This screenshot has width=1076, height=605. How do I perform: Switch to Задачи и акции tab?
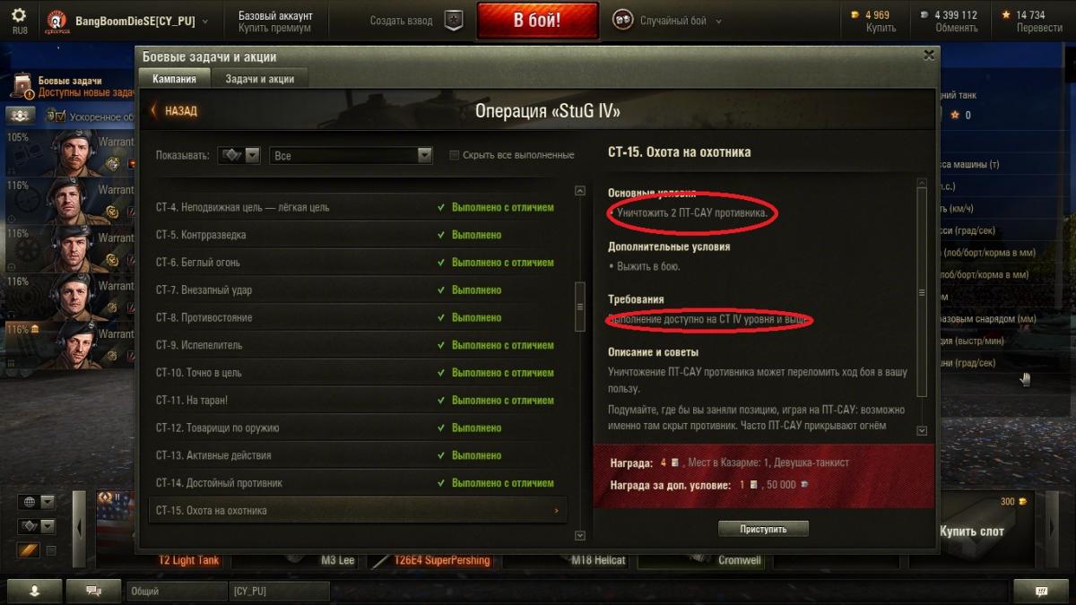point(260,79)
